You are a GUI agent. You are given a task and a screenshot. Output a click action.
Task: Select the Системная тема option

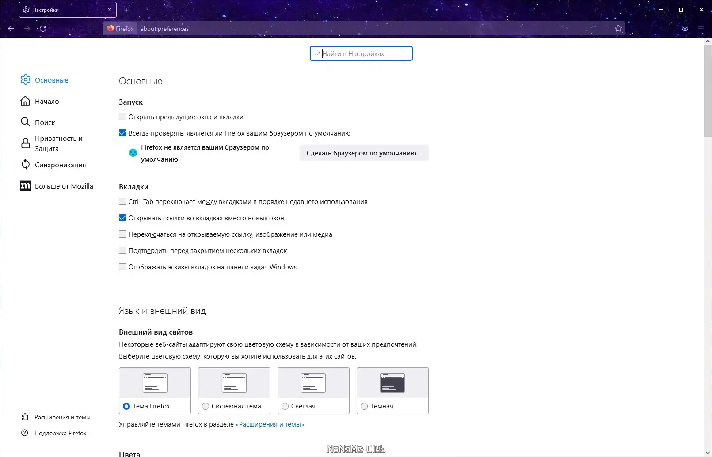click(x=205, y=406)
